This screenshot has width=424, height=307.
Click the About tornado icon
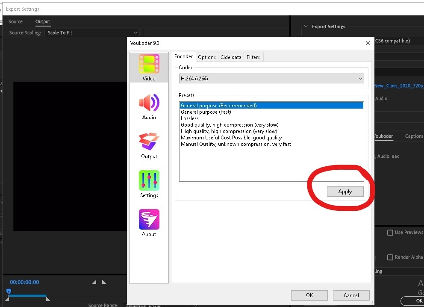(149, 220)
